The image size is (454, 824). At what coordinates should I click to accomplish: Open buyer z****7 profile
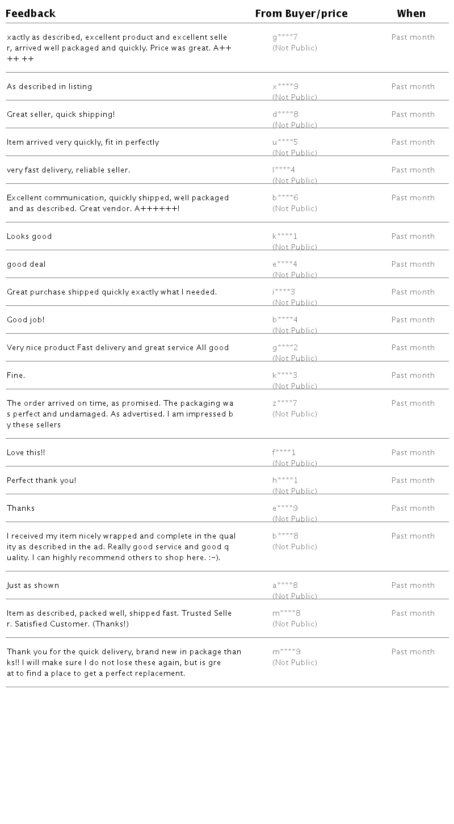[x=285, y=403]
